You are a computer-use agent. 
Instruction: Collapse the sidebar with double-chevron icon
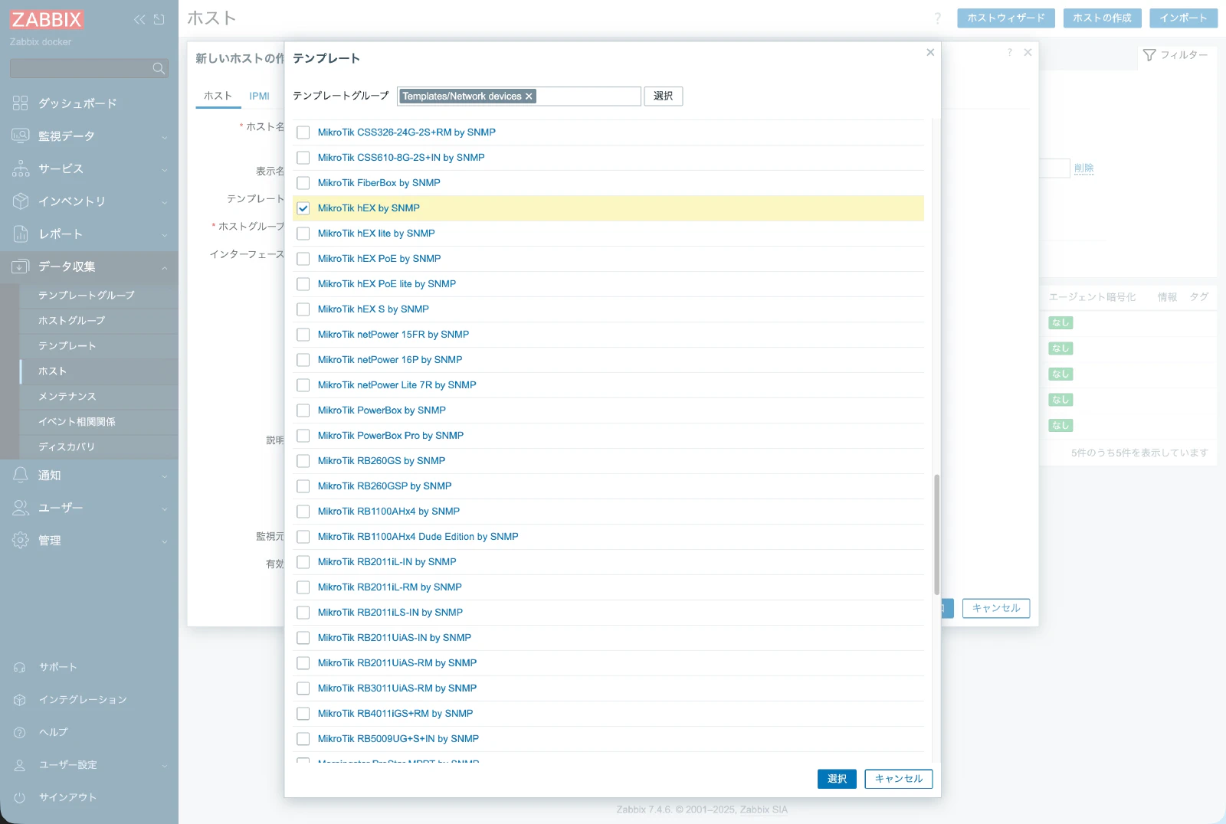click(139, 20)
